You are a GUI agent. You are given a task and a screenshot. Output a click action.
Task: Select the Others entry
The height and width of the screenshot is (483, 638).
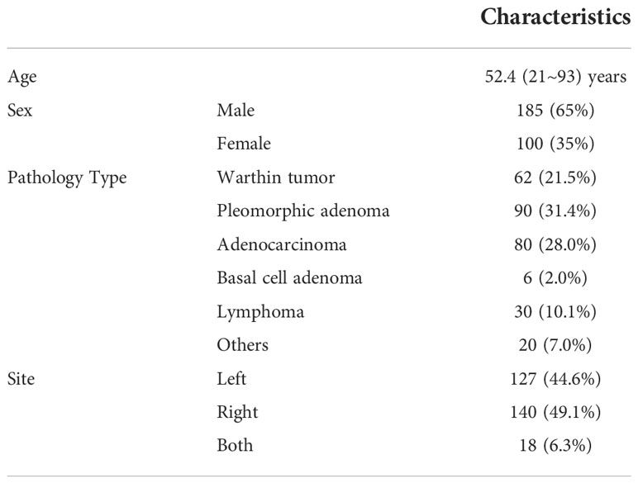[242, 345]
